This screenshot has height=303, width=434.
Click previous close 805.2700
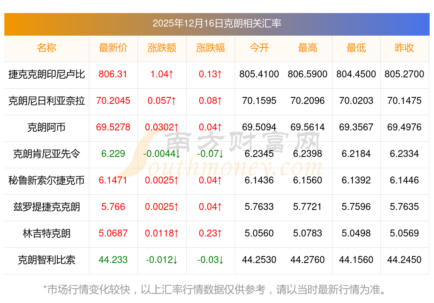[404, 74]
